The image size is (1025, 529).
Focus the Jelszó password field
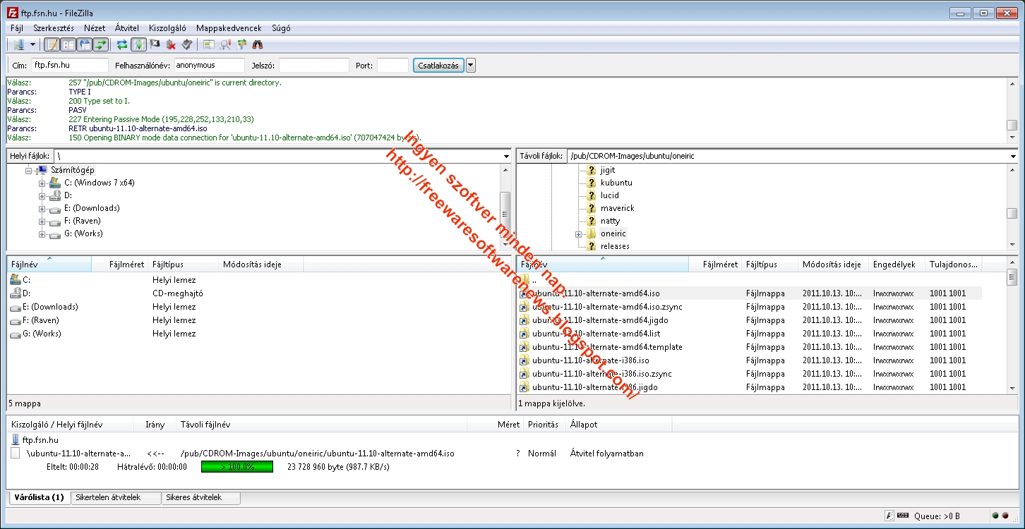click(314, 66)
